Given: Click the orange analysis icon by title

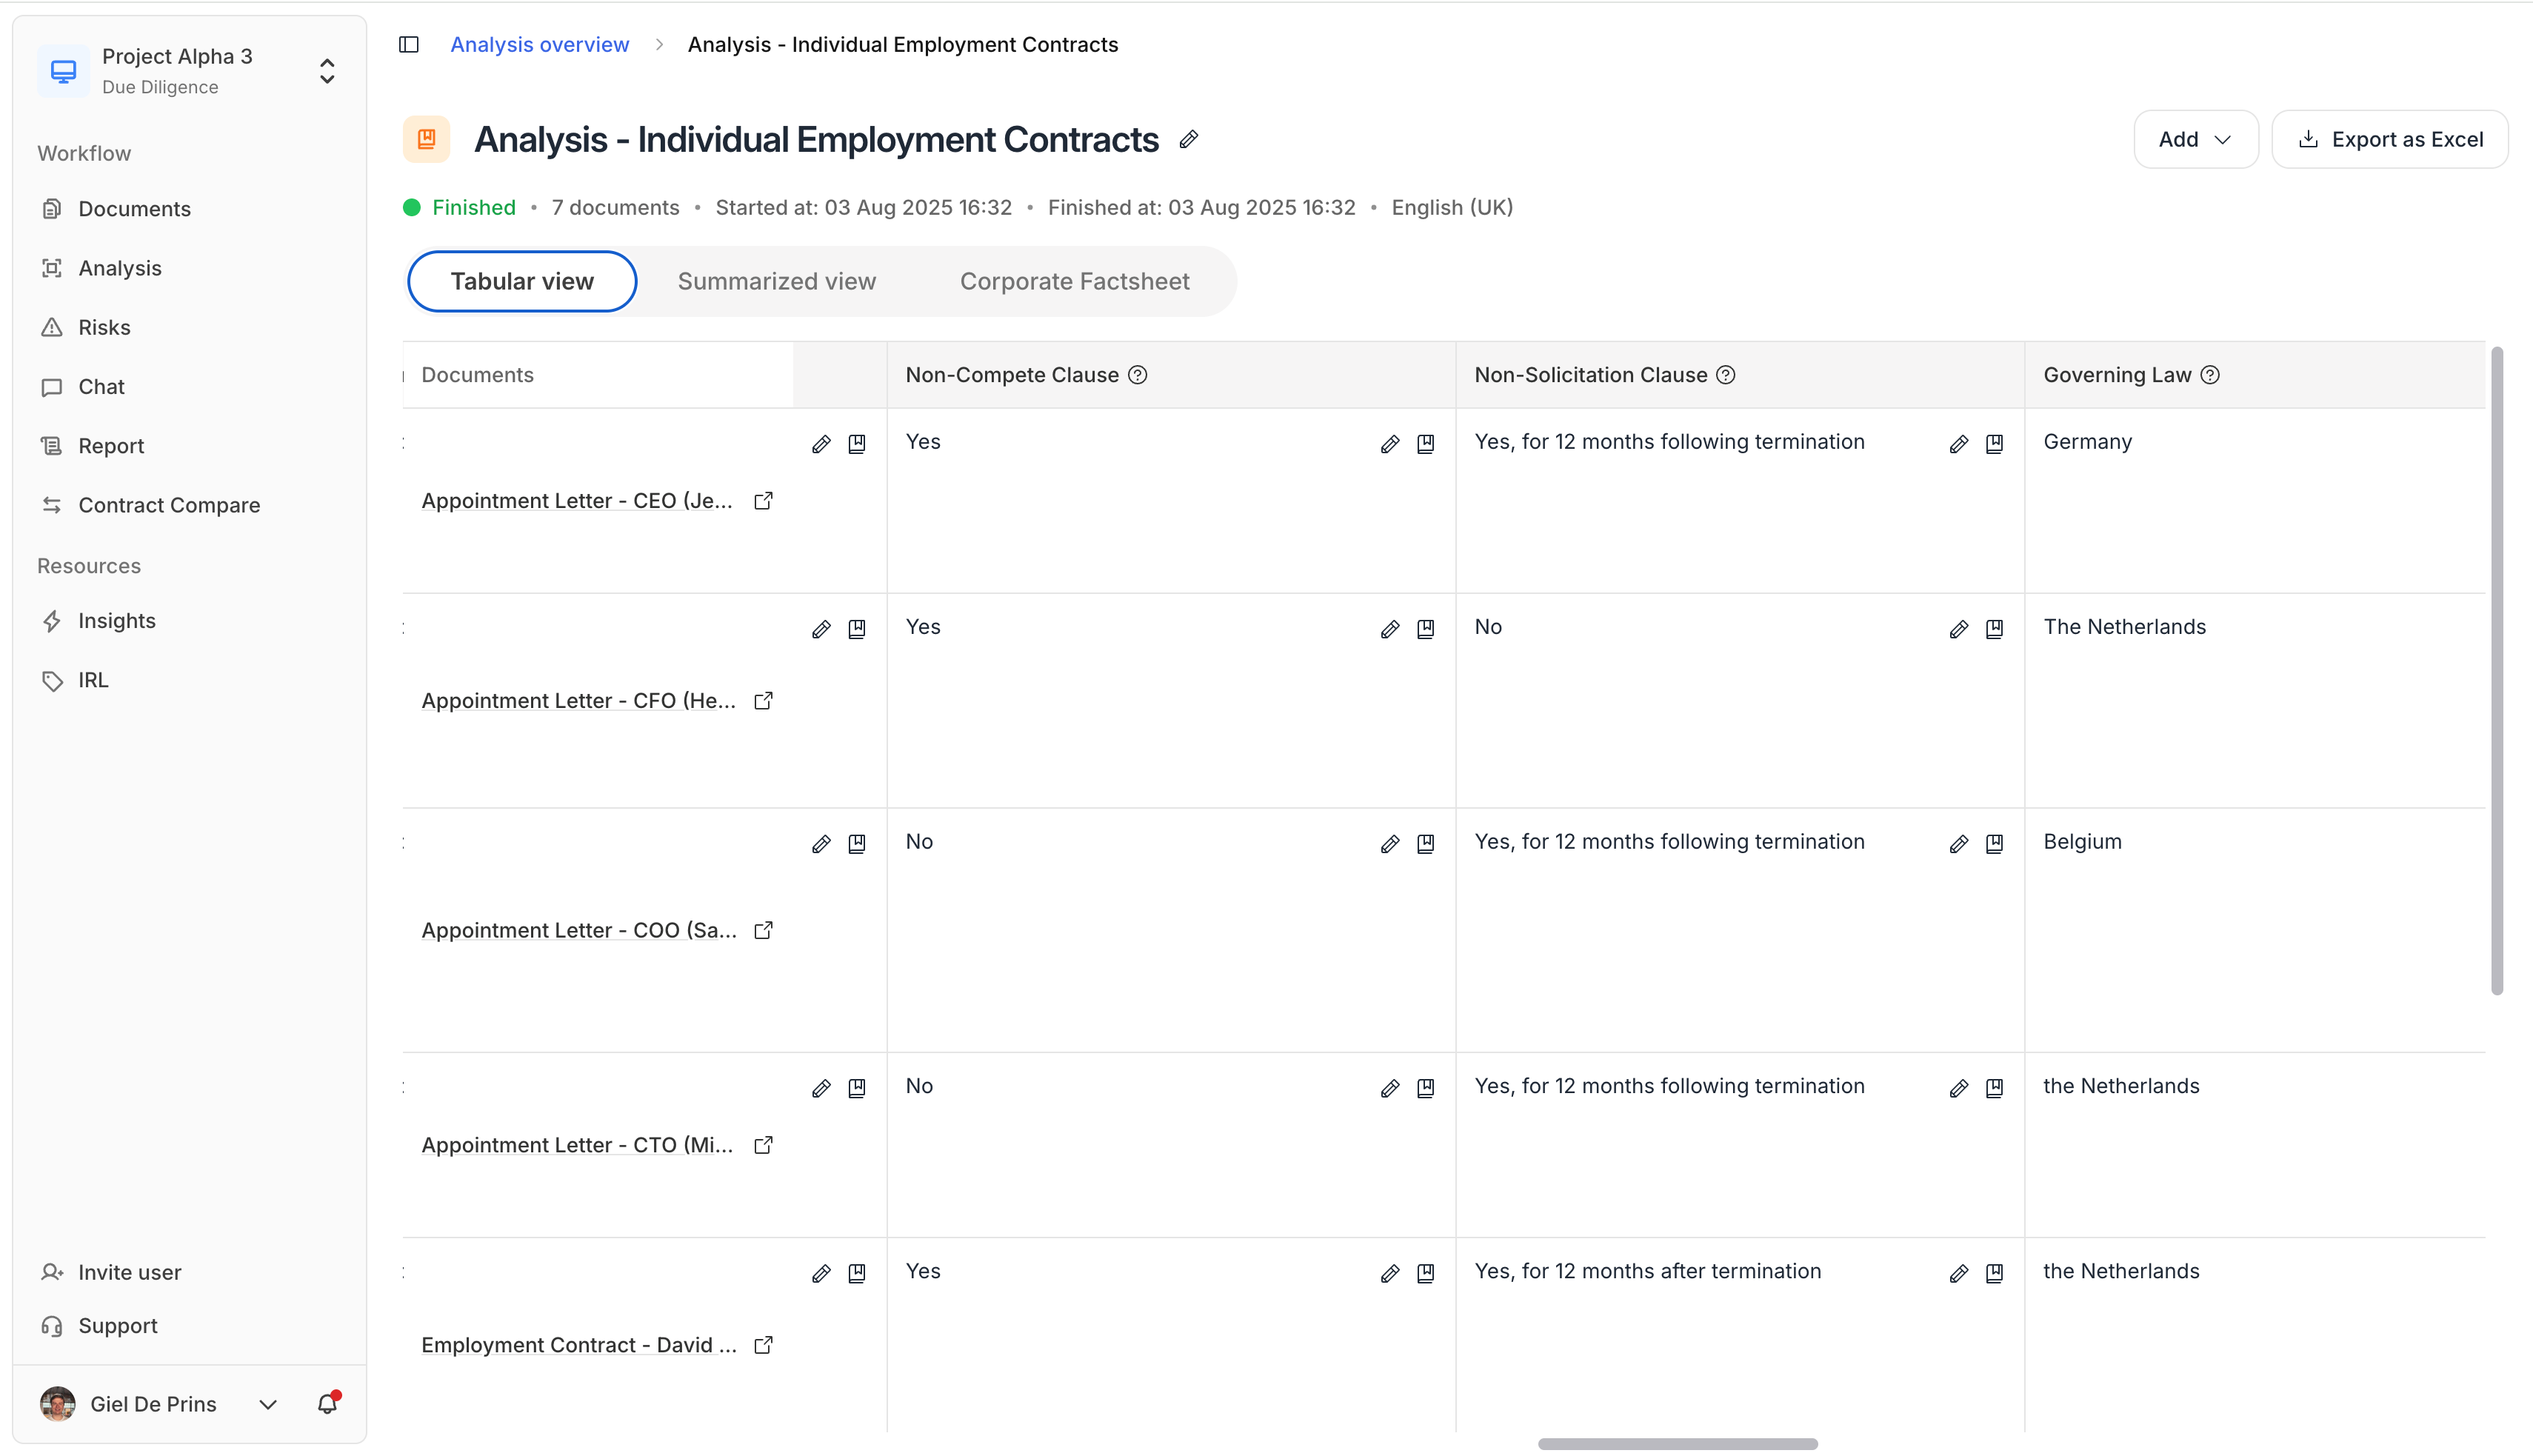Looking at the screenshot, I should [427, 139].
